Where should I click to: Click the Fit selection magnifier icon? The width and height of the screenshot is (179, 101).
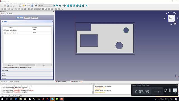pos(57,6)
